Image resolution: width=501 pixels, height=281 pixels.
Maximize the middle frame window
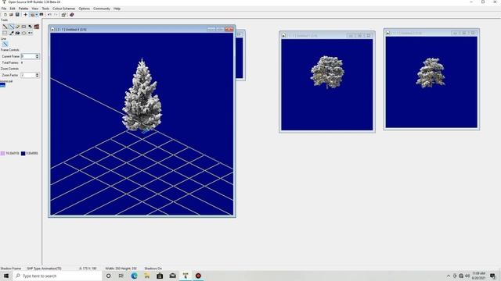(359, 35)
